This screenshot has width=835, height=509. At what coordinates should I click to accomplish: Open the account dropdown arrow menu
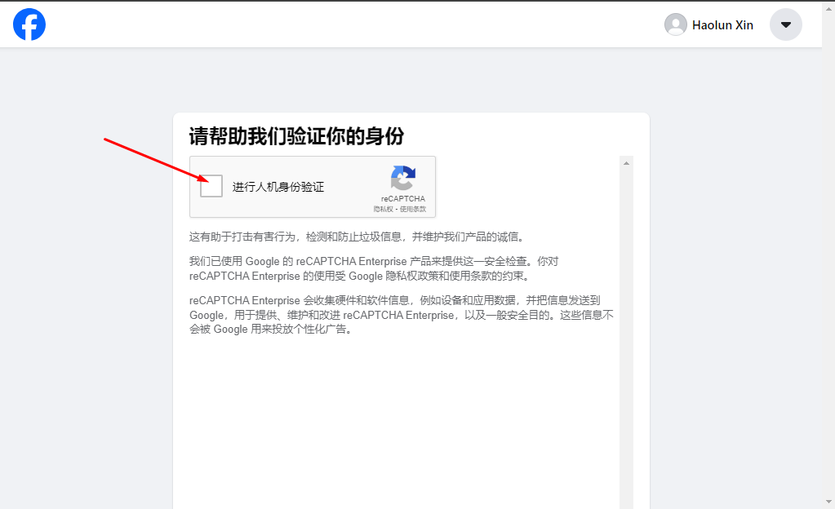click(x=785, y=24)
